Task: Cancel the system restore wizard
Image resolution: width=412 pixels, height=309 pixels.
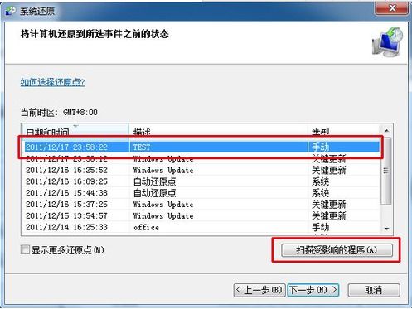Action: point(374,290)
